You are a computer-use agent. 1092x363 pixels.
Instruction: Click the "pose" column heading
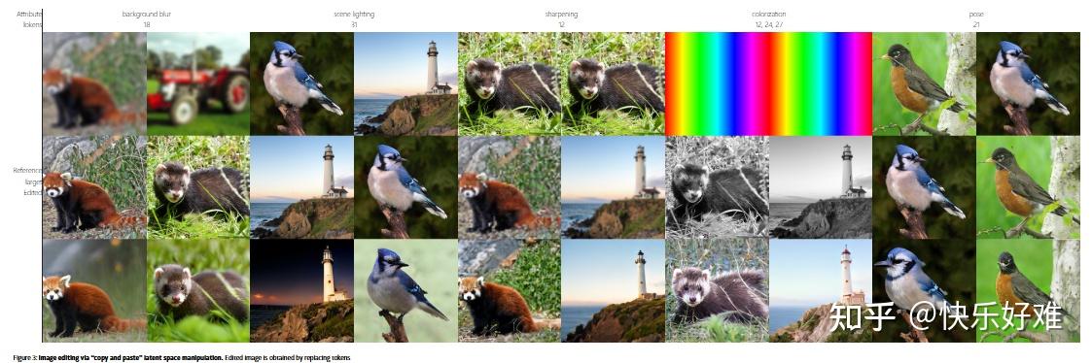(x=976, y=14)
